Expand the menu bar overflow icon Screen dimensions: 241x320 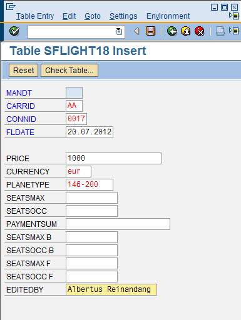[233, 16]
